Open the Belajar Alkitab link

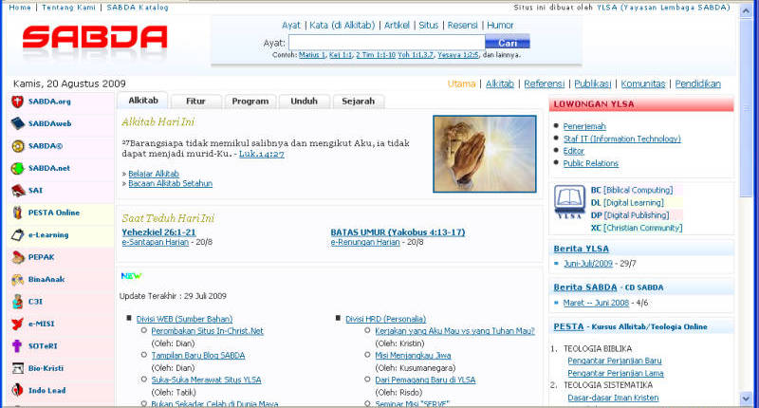[x=154, y=174]
